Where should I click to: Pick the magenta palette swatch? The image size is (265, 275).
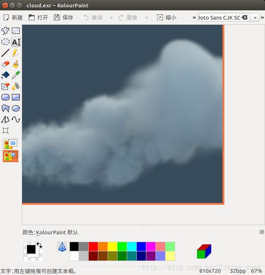coord(151,247)
